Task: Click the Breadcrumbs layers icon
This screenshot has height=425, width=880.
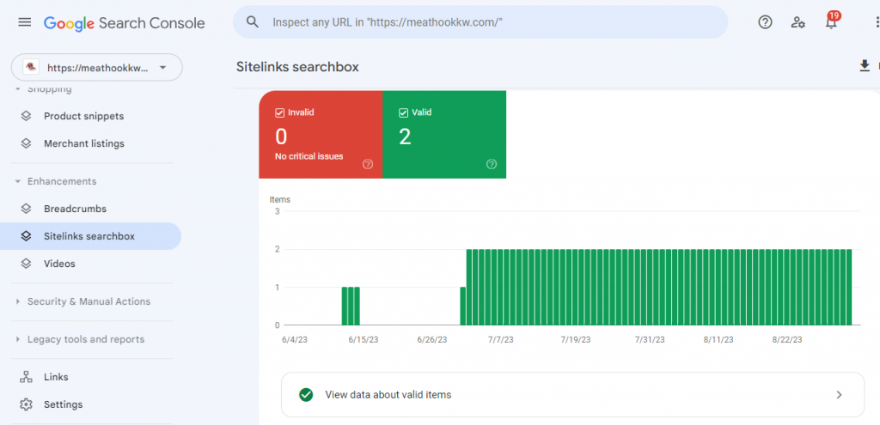Action: click(26, 209)
